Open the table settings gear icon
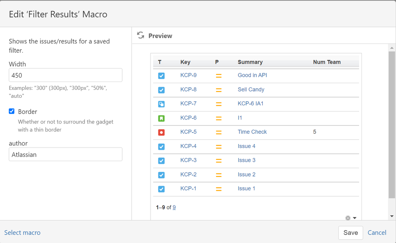The image size is (396, 243). tap(348, 218)
